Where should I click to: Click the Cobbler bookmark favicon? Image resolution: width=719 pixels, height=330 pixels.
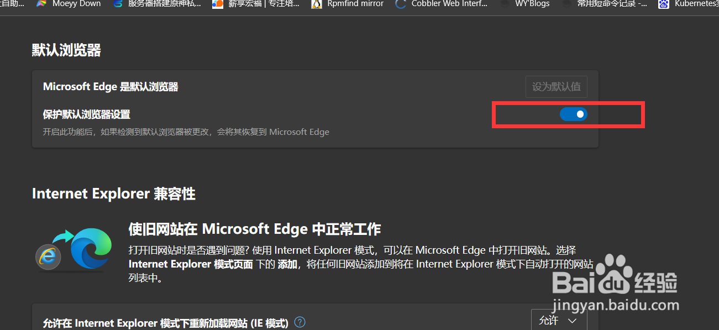401,4
